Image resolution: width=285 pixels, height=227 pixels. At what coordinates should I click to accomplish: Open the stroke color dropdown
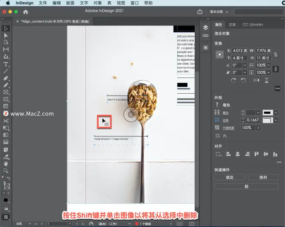pos(276,113)
